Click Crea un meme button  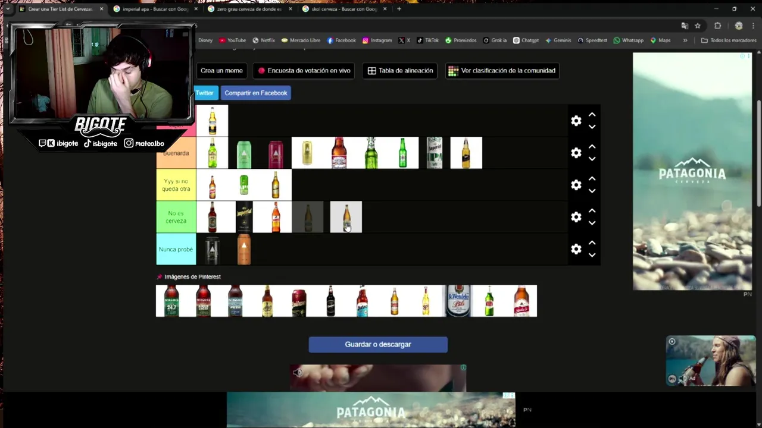tap(221, 71)
